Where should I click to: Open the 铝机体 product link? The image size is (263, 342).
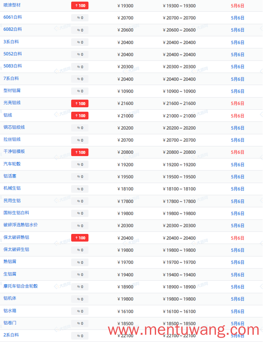pos(10,298)
